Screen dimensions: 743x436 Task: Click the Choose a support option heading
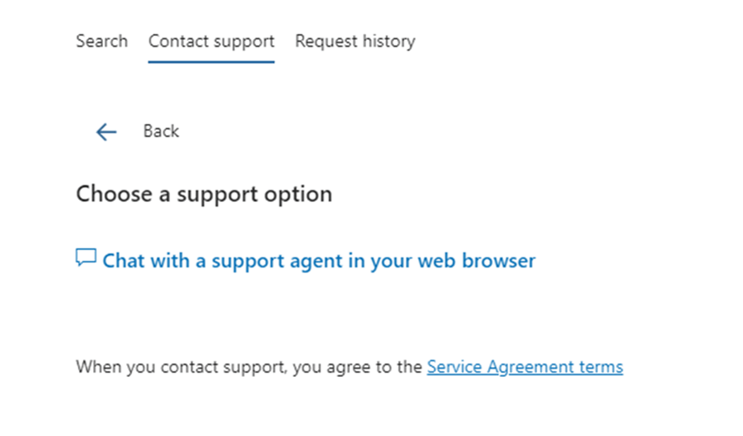point(204,194)
